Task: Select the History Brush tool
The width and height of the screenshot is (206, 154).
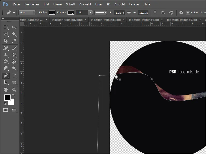Action: [x=14, y=55]
